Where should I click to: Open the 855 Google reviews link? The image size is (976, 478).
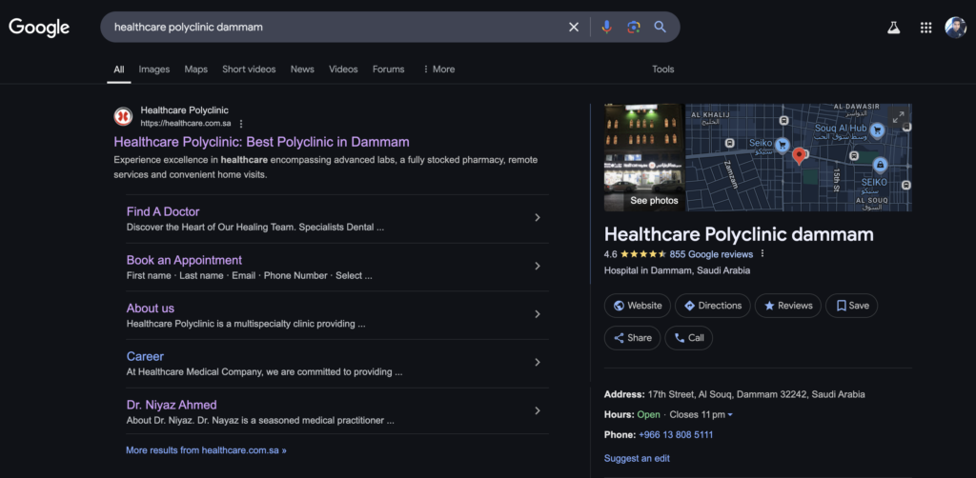pyautogui.click(x=711, y=254)
